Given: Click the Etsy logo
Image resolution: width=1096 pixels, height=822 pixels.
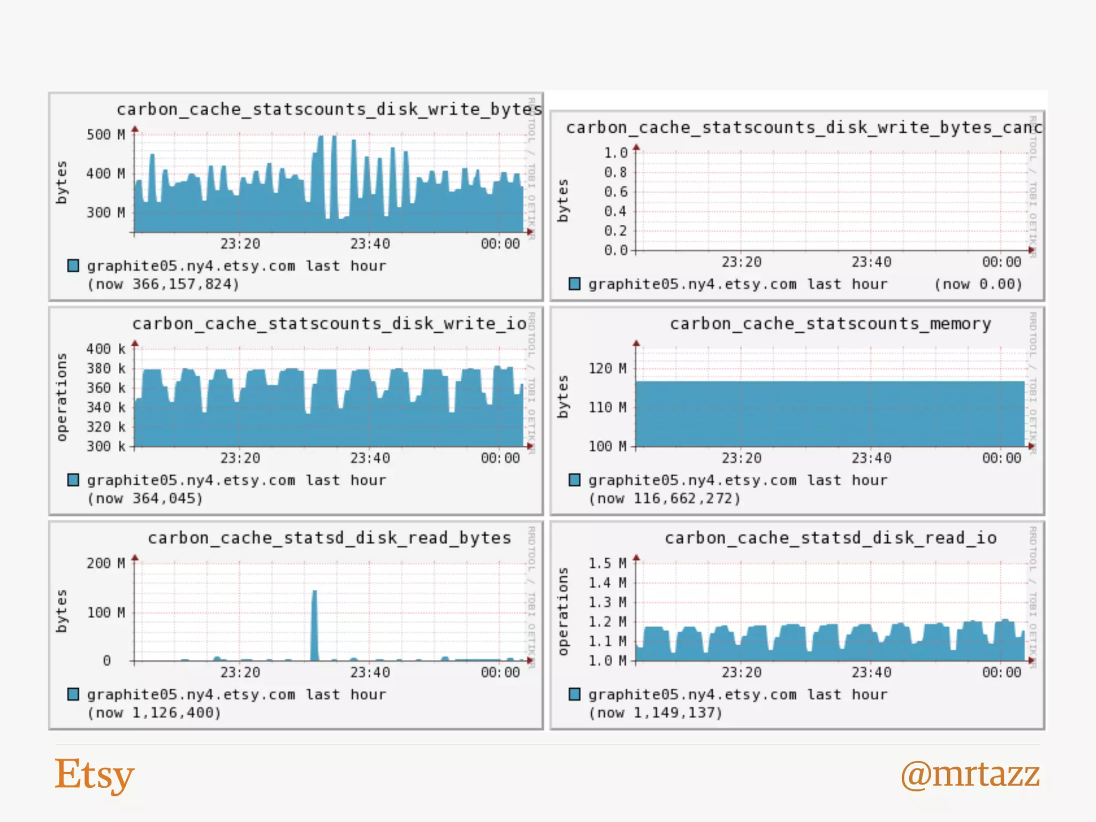Looking at the screenshot, I should (94, 774).
